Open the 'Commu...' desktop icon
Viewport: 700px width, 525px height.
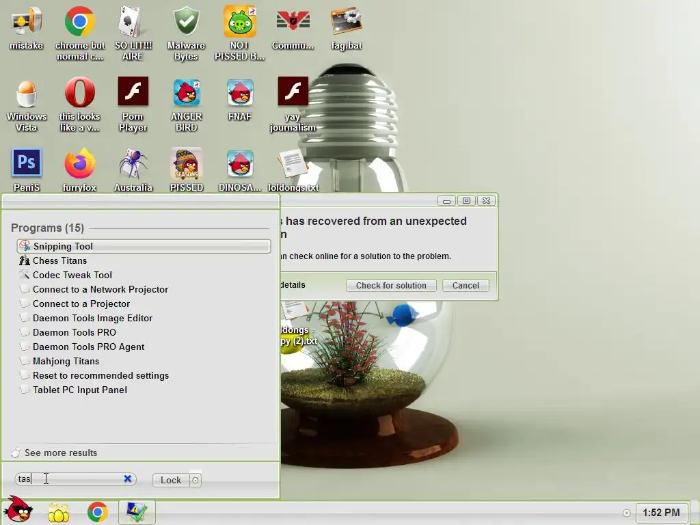coord(293,27)
